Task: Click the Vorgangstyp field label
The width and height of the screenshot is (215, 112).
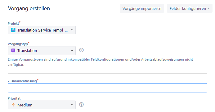Action: coord(18,44)
